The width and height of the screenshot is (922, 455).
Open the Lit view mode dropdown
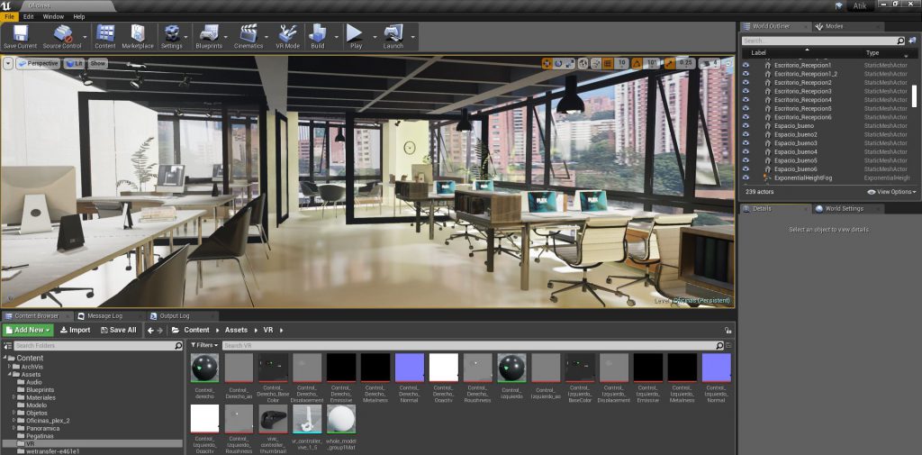74,64
